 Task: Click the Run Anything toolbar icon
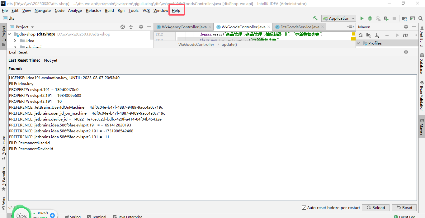(x=413, y=18)
